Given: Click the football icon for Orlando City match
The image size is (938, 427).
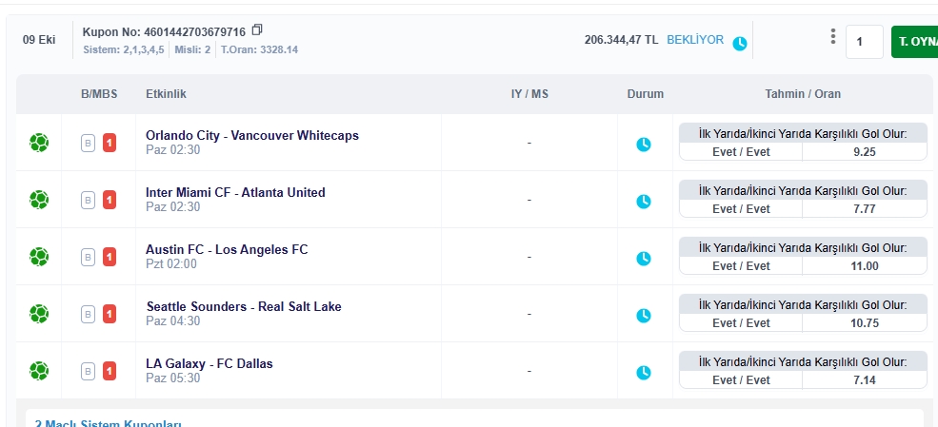Looking at the screenshot, I should [x=39, y=143].
